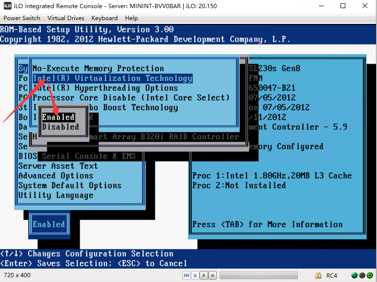Click the green status LED indicator
The width and height of the screenshot is (377, 282).
coord(354,275)
